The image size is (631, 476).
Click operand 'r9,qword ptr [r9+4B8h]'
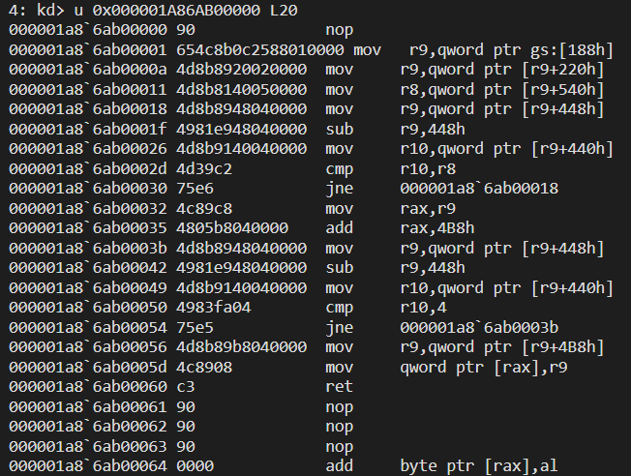[x=502, y=347]
